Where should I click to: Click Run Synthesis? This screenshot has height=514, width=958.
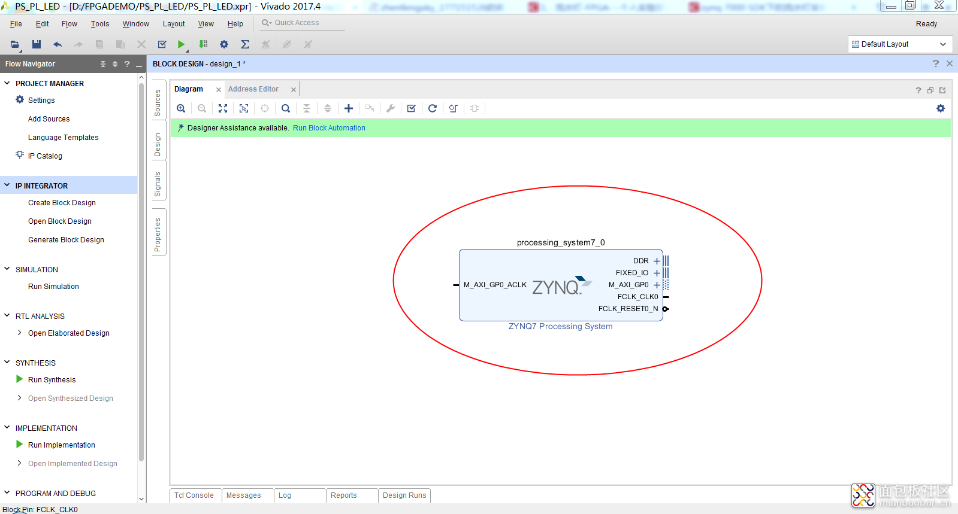(52, 380)
